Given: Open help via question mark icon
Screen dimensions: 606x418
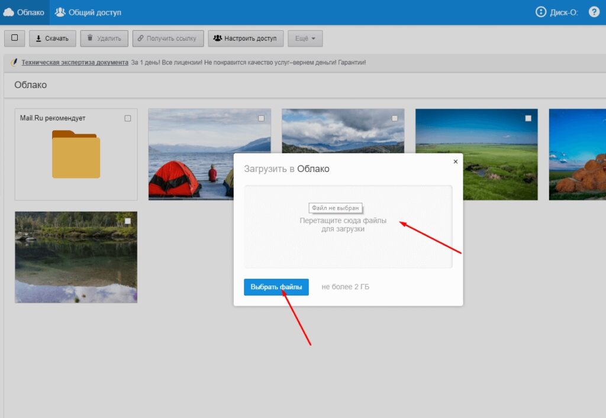Looking at the screenshot, I should 594,12.
